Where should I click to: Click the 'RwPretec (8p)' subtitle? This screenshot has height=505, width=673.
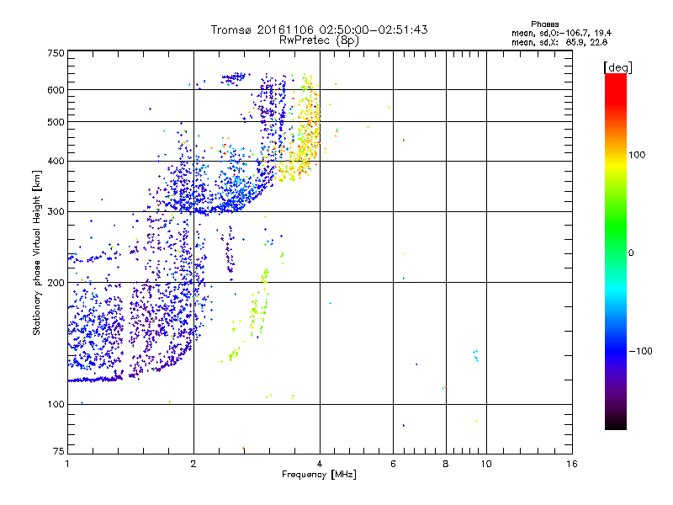(x=319, y=40)
